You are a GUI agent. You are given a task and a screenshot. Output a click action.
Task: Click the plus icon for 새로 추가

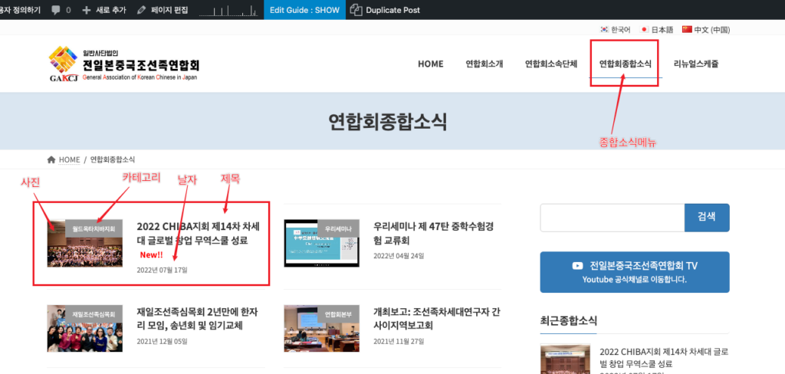[x=87, y=10]
